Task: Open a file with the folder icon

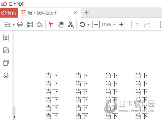Action: pos(8,25)
